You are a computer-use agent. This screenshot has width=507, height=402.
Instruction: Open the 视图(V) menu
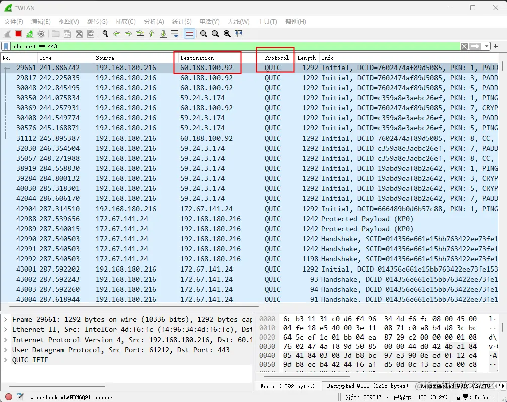pos(68,21)
